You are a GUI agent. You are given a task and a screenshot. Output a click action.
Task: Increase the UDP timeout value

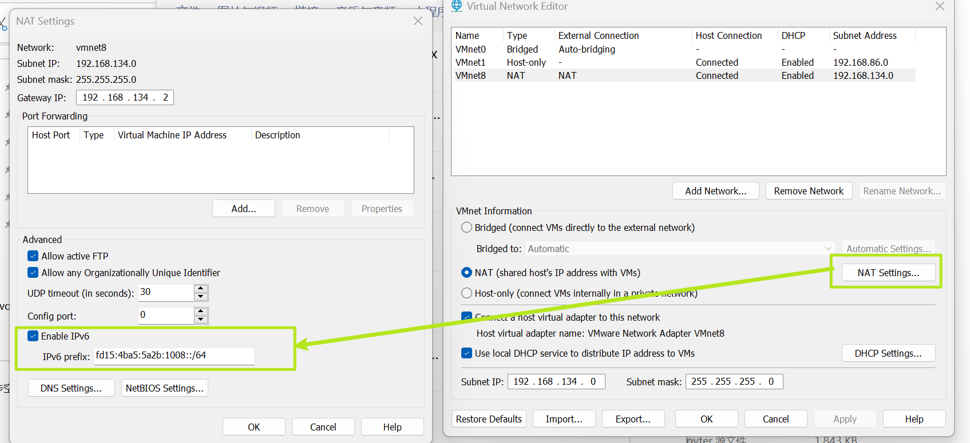click(201, 289)
